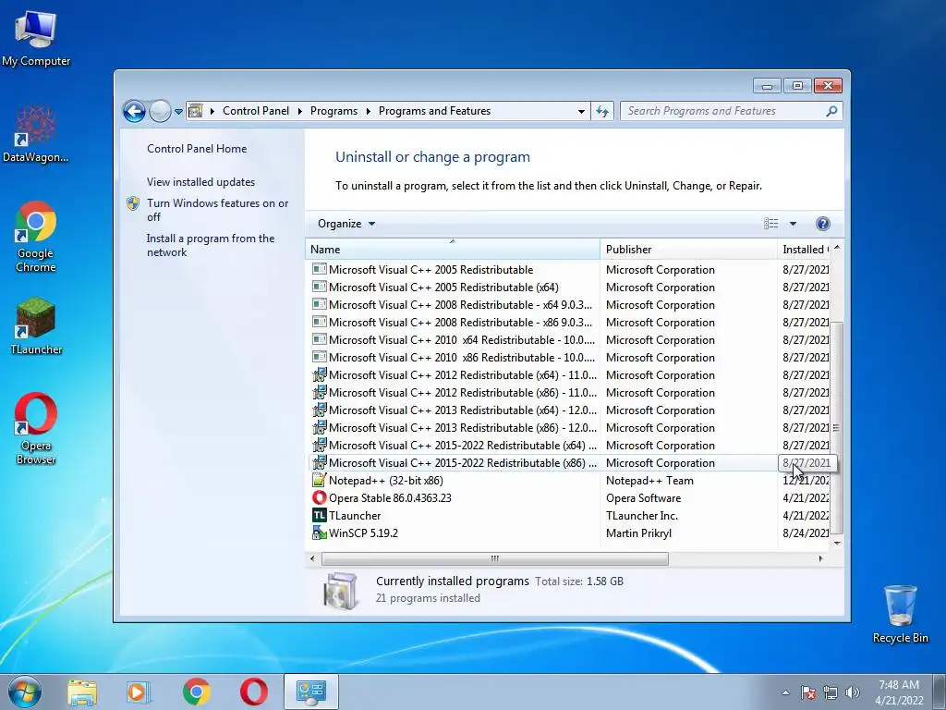Select WinSCP 5.19.2 entry
The image size is (946, 710).
[x=569, y=533]
